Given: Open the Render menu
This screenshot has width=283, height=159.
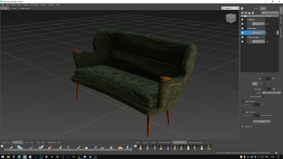Looking at the screenshot, I should point(43,5).
